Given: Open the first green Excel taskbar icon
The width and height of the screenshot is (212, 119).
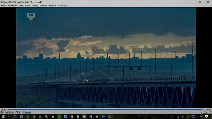Looking at the screenshot, I should click(x=21, y=116).
